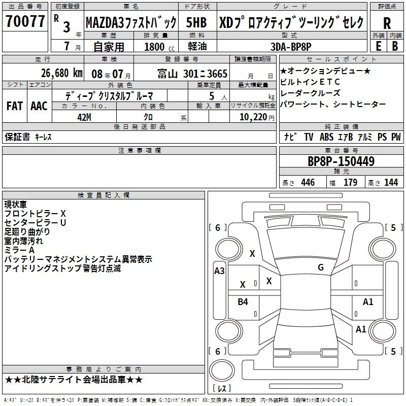Click A1 mark on rear right fender
The image size is (406, 406).
(x=361, y=329)
